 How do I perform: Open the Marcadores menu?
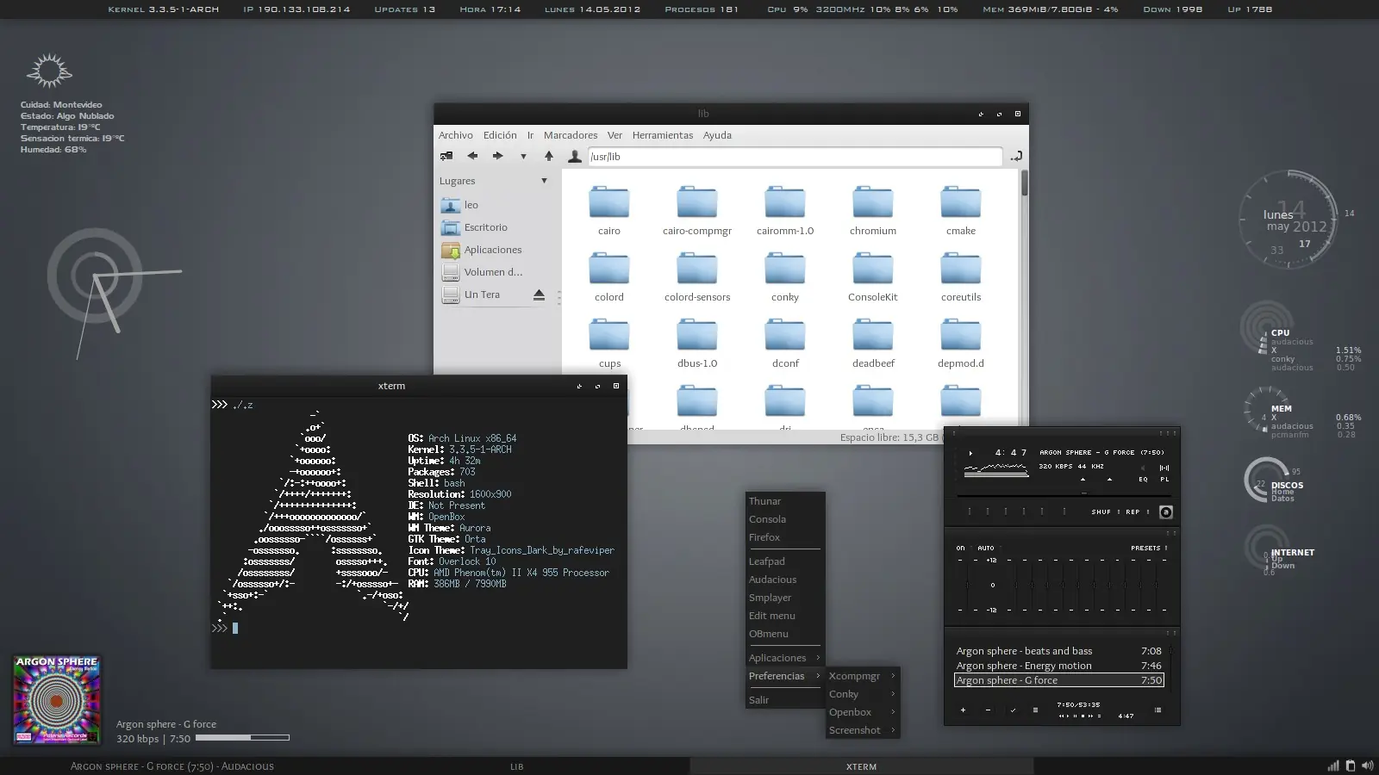coord(571,135)
